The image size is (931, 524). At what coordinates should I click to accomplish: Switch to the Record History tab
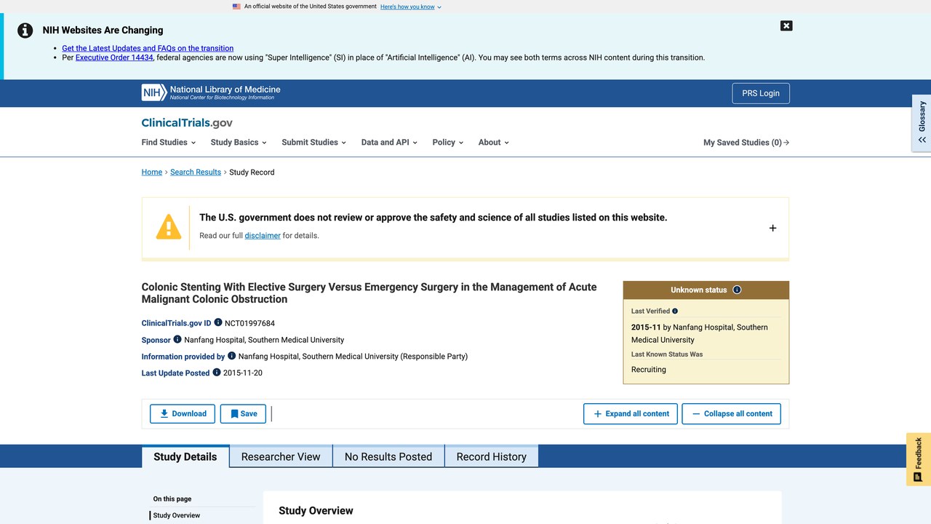point(491,456)
